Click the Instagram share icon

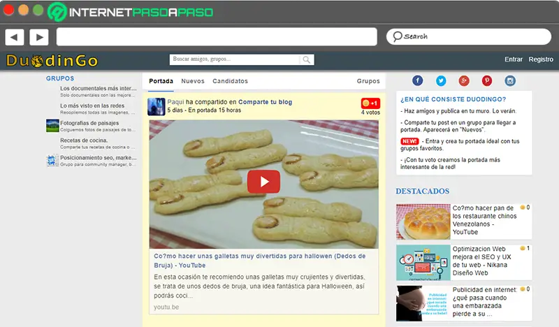[x=510, y=80]
